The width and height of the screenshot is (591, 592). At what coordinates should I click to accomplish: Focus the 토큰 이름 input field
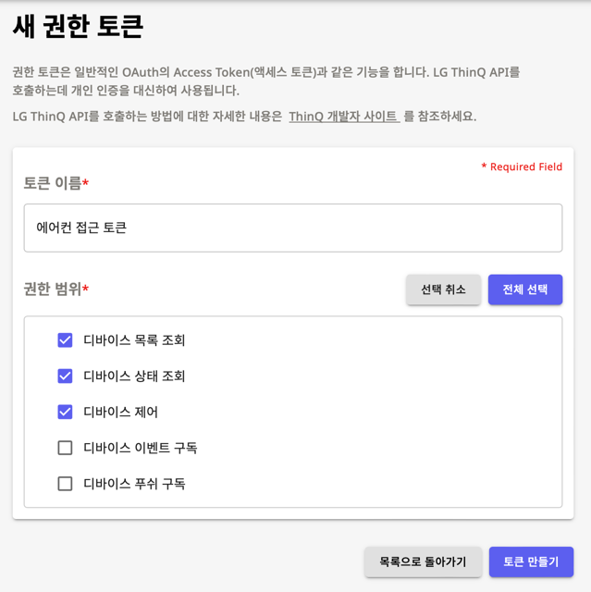(292, 228)
